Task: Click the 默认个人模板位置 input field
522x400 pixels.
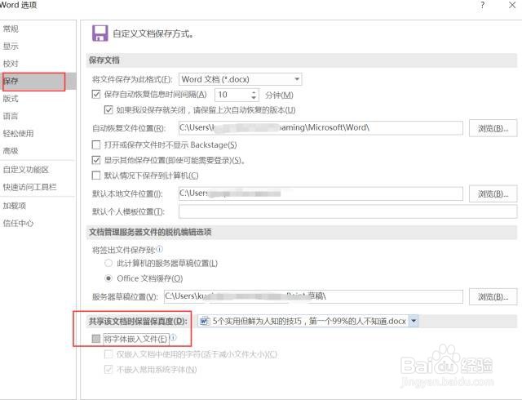Action: point(348,211)
